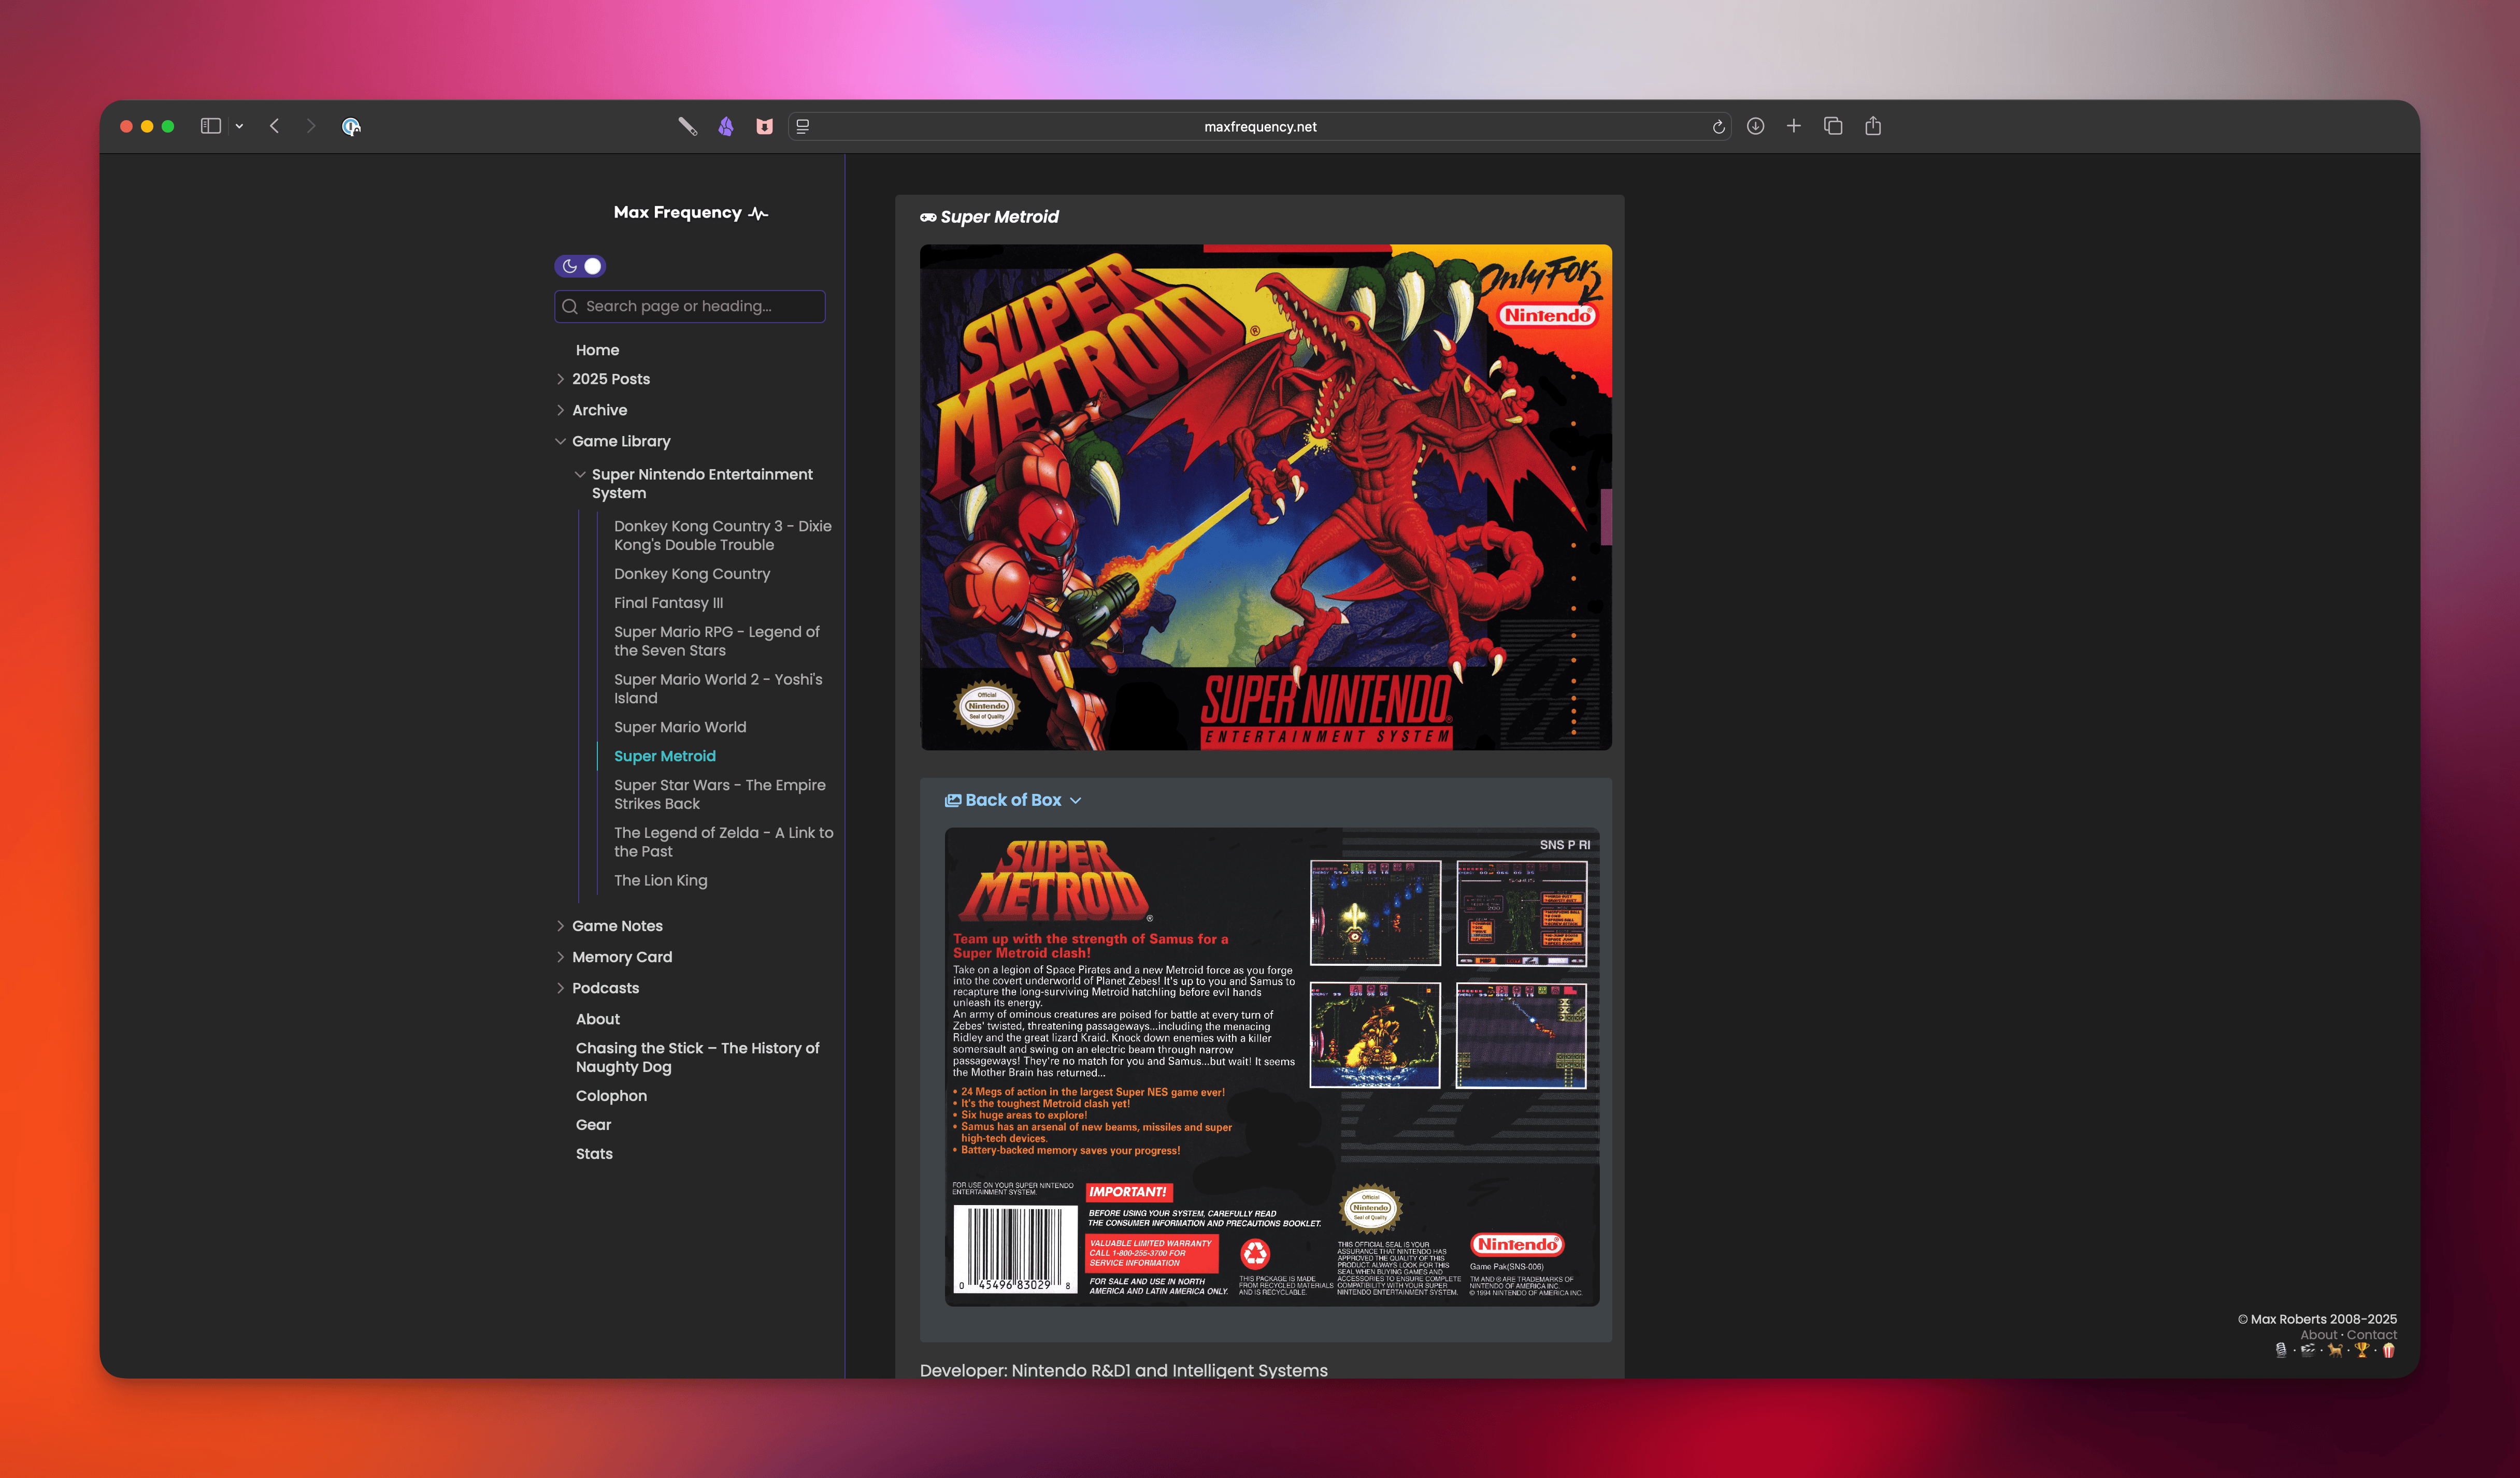Click the Obsidian web clipper extension icon
2520x1478 pixels.
click(x=726, y=127)
